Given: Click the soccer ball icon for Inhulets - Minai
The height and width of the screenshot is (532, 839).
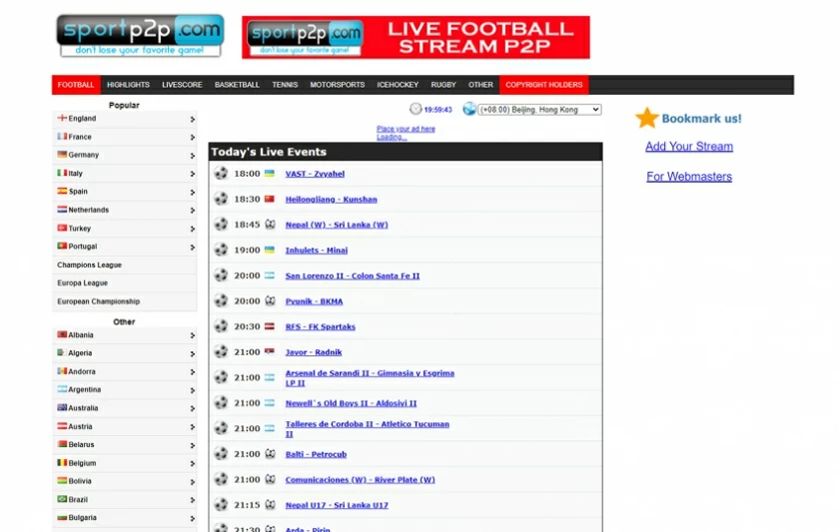Looking at the screenshot, I should [x=221, y=250].
